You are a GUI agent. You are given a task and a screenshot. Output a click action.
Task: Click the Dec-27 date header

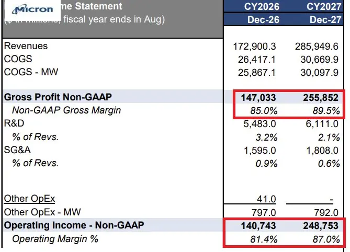pyautogui.click(x=325, y=20)
